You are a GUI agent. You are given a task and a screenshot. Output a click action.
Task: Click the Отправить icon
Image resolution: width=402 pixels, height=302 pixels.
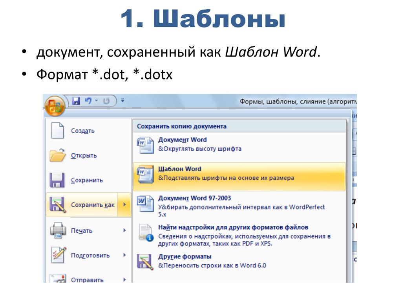[58, 278]
